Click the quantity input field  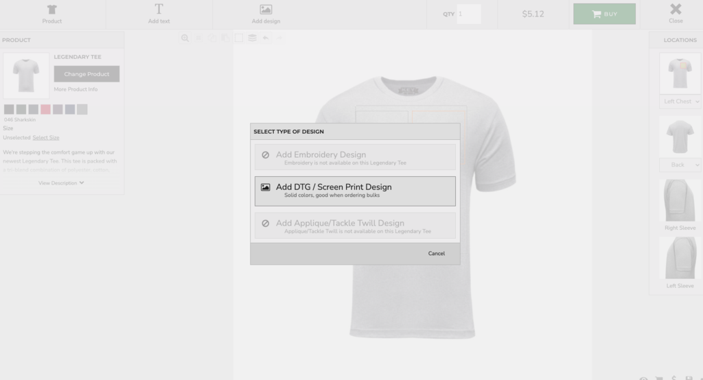pos(469,14)
